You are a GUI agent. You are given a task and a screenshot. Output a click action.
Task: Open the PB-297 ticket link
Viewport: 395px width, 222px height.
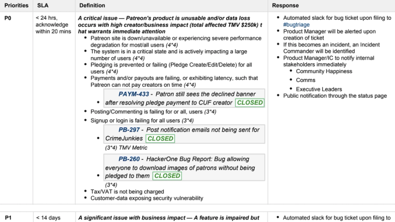click(129, 130)
